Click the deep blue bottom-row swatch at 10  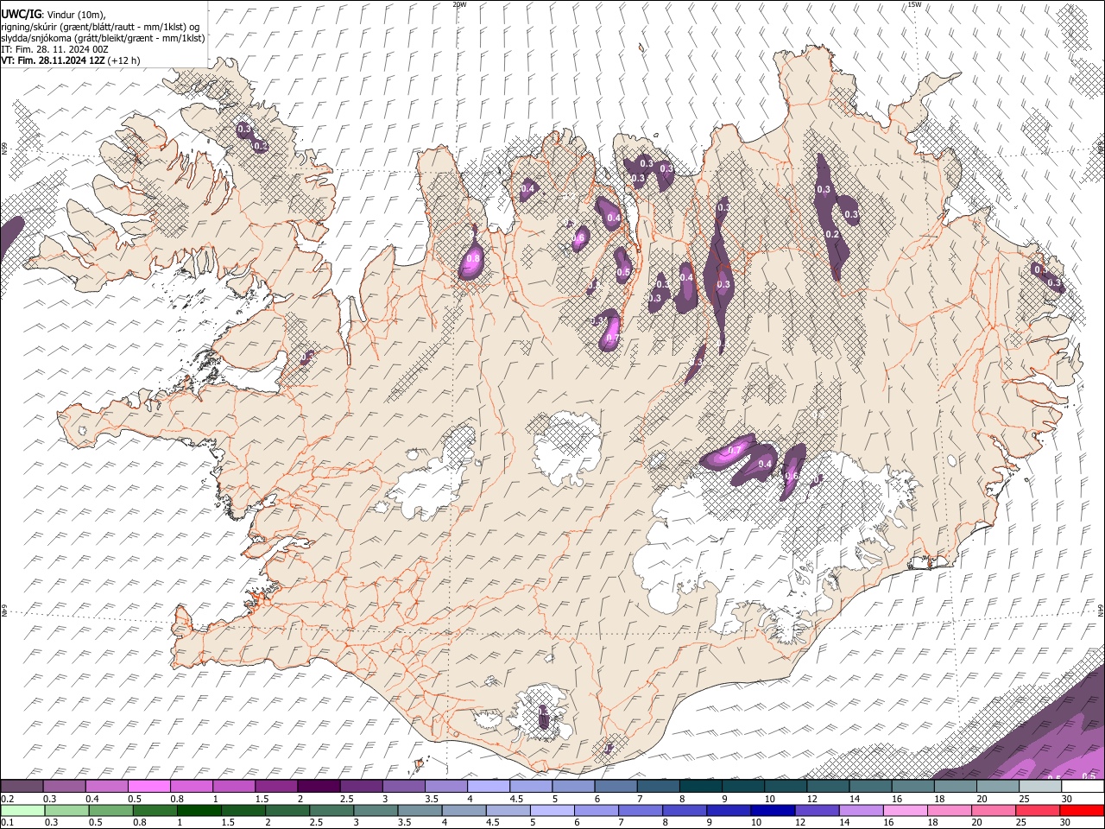[772, 811]
